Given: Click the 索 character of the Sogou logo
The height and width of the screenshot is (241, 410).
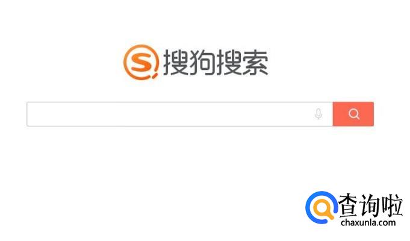Looking at the screenshot, I should [256, 63].
